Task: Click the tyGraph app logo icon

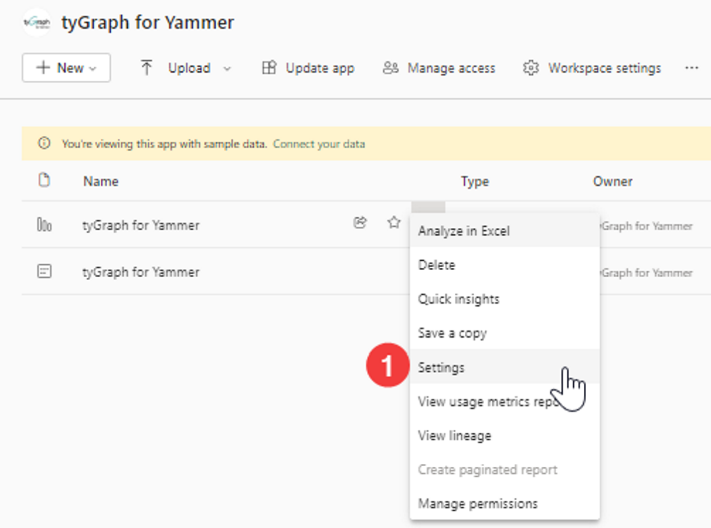Action: click(36, 22)
